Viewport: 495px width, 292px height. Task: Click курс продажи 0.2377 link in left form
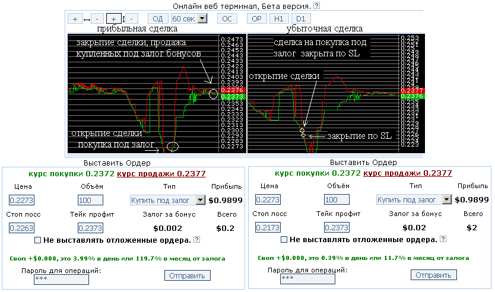161,174
